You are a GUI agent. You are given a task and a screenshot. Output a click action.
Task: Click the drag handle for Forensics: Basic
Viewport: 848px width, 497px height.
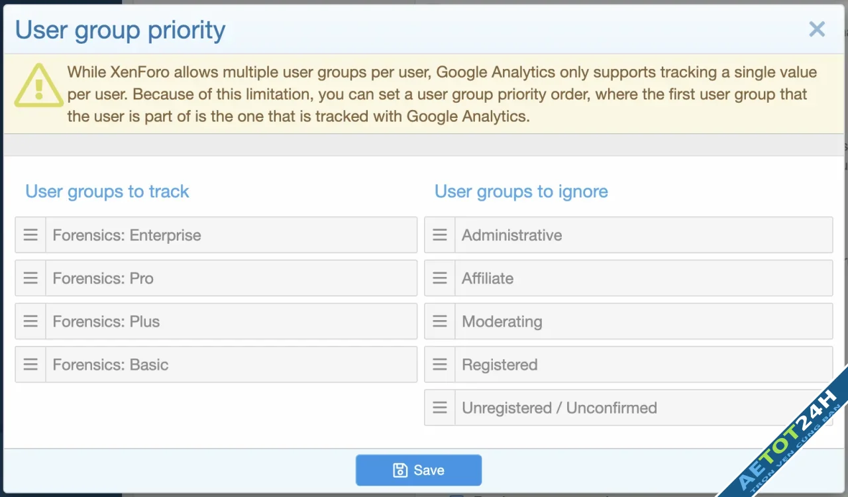point(30,364)
